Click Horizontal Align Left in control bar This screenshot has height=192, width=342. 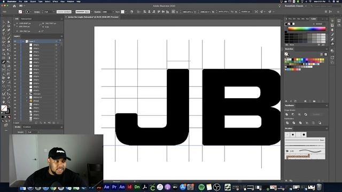tap(145, 12)
